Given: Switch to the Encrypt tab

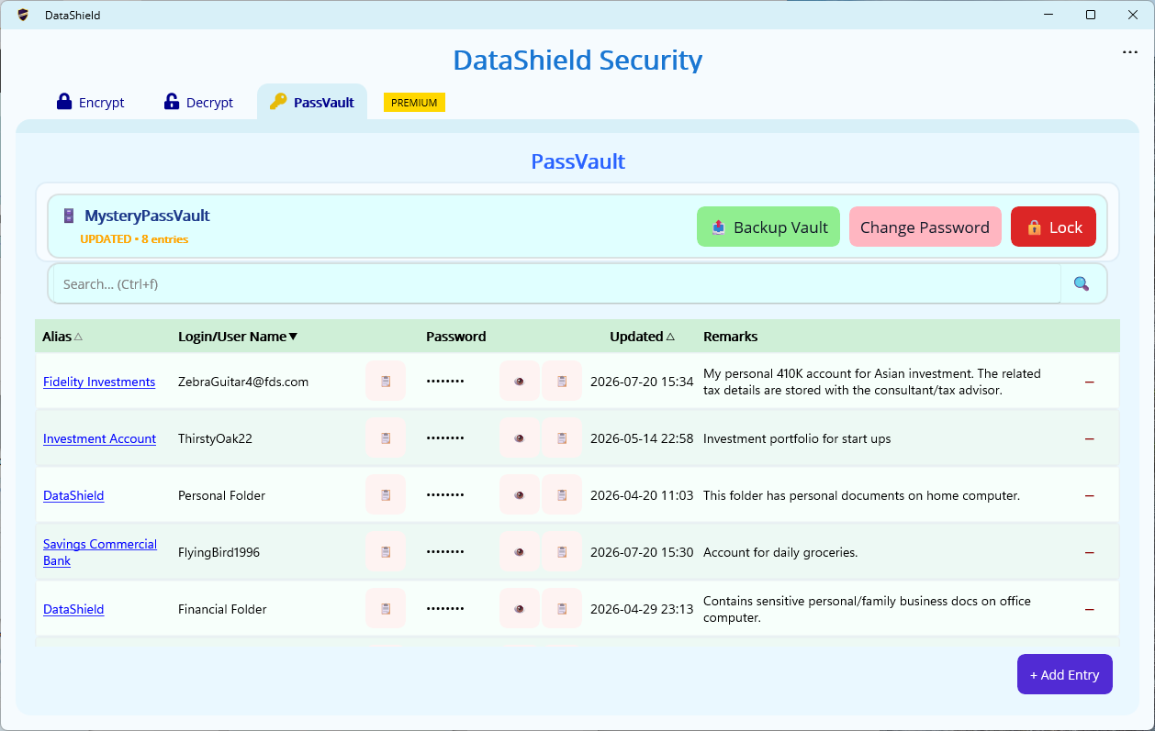Looking at the screenshot, I should tap(91, 102).
